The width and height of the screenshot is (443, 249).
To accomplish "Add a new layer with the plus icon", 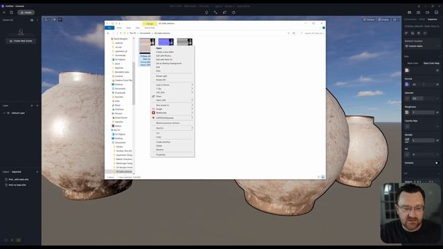I will click(x=32, y=106).
